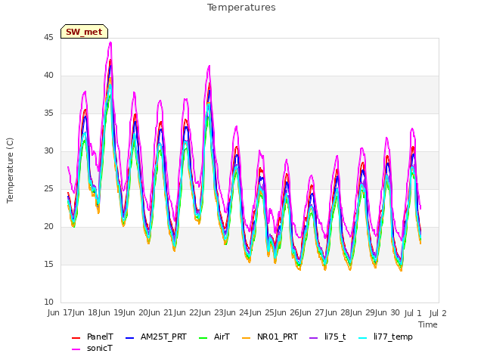Click the Temperature (C) y-axis label
Image resolution: width=484 pixels, height=363 pixels.
(x=10, y=170)
